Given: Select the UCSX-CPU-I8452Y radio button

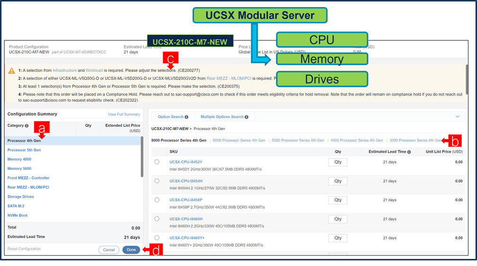Looking at the screenshot, I should pos(157,162).
